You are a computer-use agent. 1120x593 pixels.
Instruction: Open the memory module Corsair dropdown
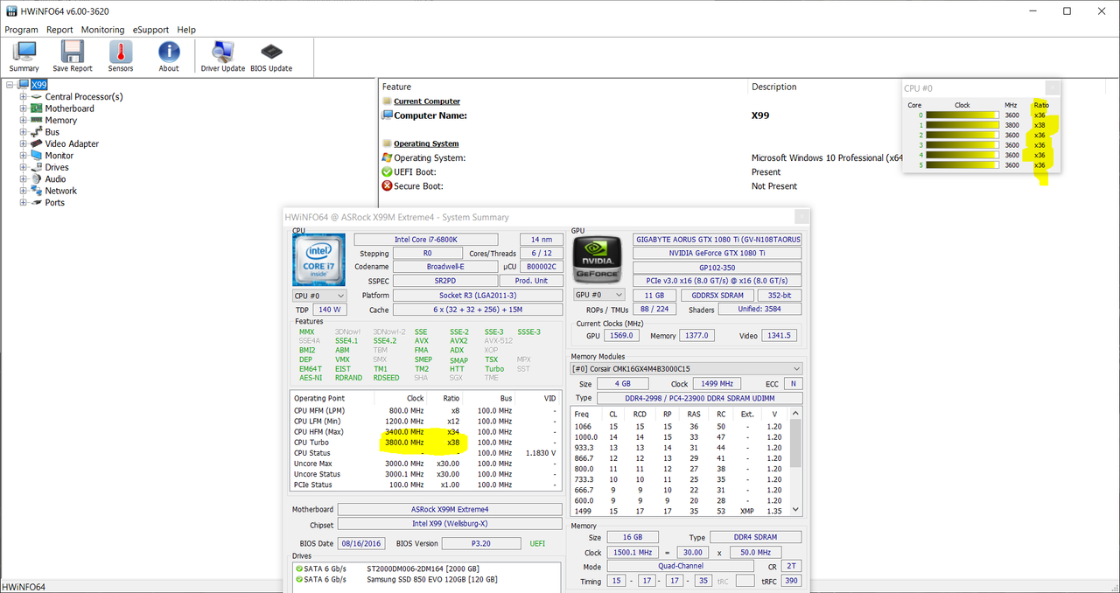click(x=686, y=369)
